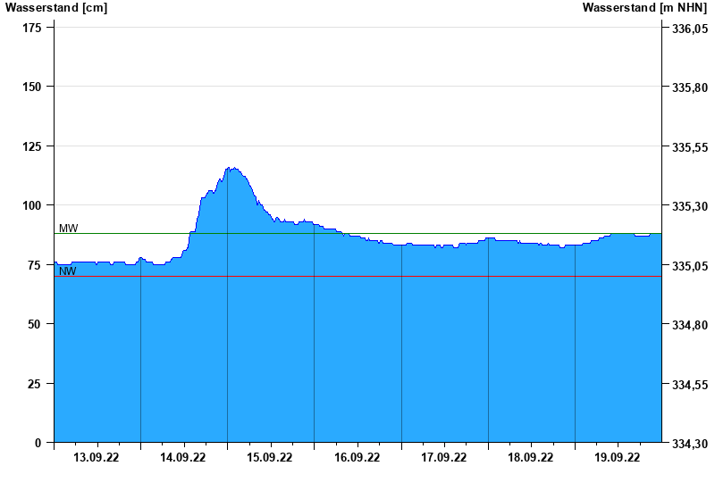The height and width of the screenshot is (491, 715).
Task: Click the peak of the water level curve
Action: click(x=230, y=168)
